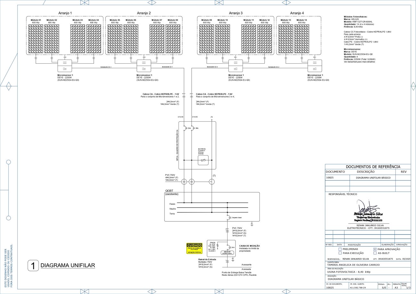Viewport: 416px width, 294px height.
Task: Click the Módulo 03 solar panel symbol
Action: click(78, 39)
